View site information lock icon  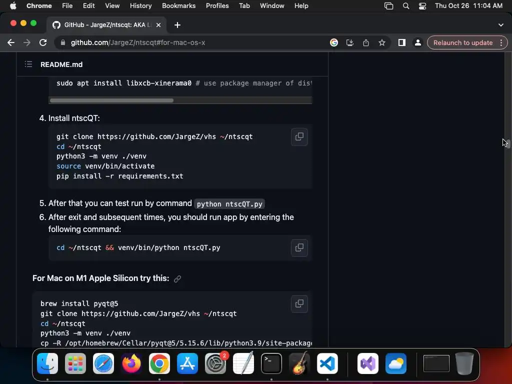(x=63, y=42)
